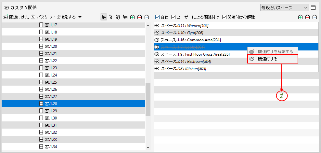Click バスケットを復元する button
This screenshot has height=153, width=321.
point(54,17)
